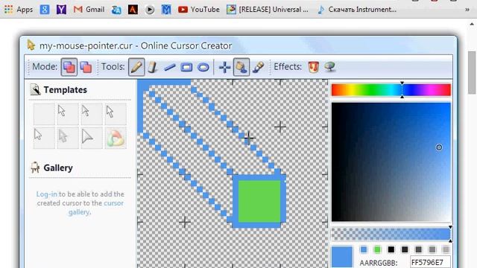Choose the large triangular arrow template

click(x=92, y=138)
